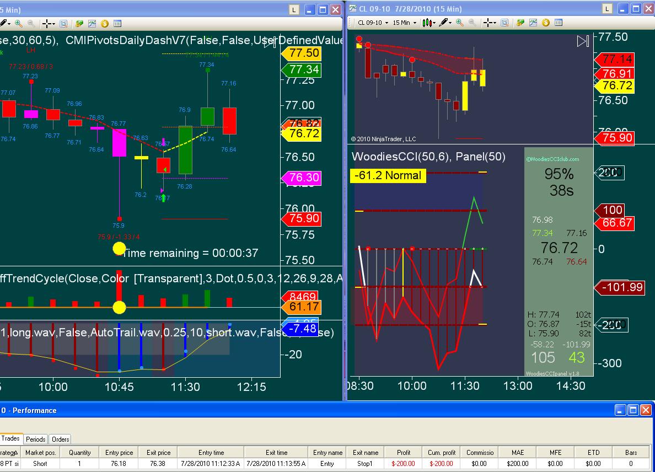Select exit price cell '76.38'
This screenshot has width=655, height=472.
pyautogui.click(x=158, y=464)
